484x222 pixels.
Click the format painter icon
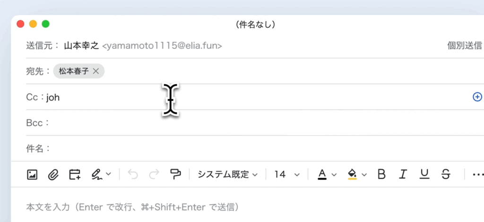click(176, 174)
